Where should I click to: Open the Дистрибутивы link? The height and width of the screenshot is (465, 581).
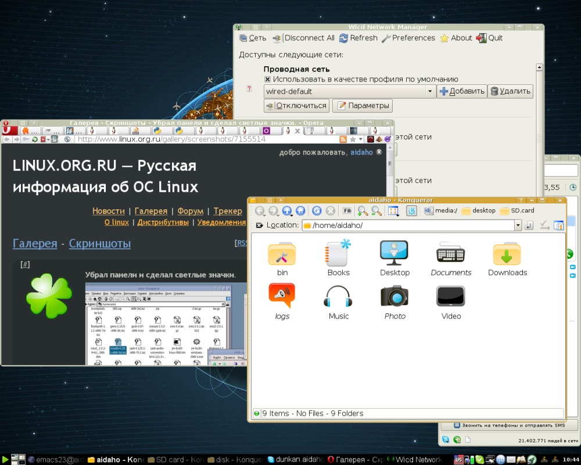[163, 222]
